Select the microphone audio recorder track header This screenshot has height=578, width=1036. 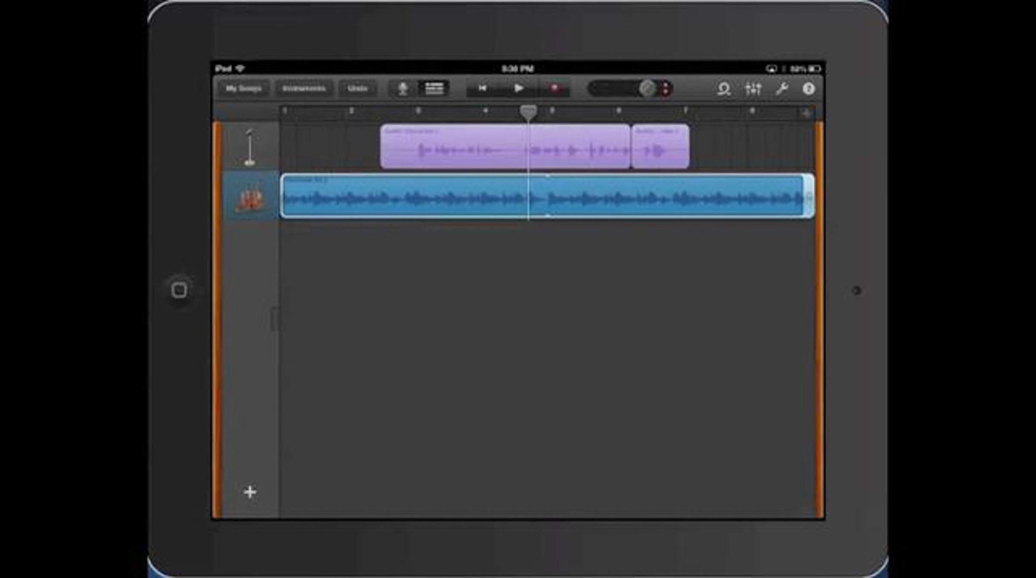(x=250, y=147)
